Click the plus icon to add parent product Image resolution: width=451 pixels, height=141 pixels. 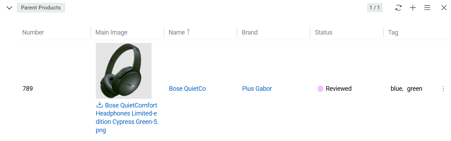[x=413, y=8]
